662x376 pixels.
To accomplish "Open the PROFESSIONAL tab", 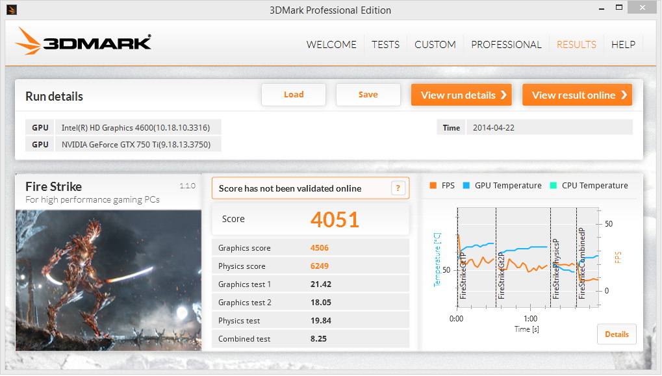I will (506, 45).
